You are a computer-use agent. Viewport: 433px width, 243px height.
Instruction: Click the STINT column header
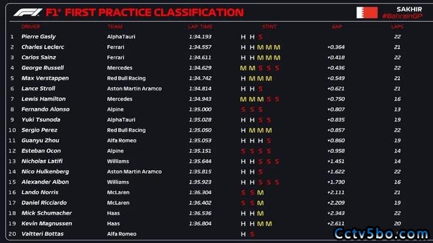pyautogui.click(x=269, y=27)
